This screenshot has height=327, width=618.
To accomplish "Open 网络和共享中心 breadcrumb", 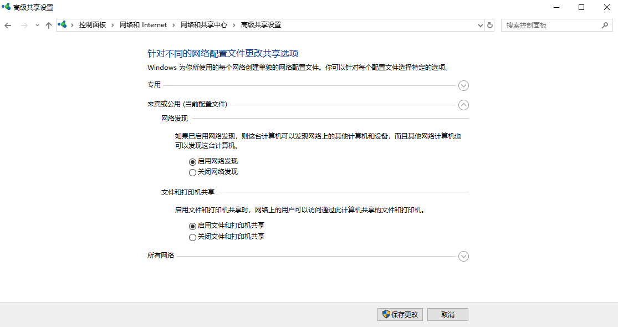I will (x=204, y=25).
